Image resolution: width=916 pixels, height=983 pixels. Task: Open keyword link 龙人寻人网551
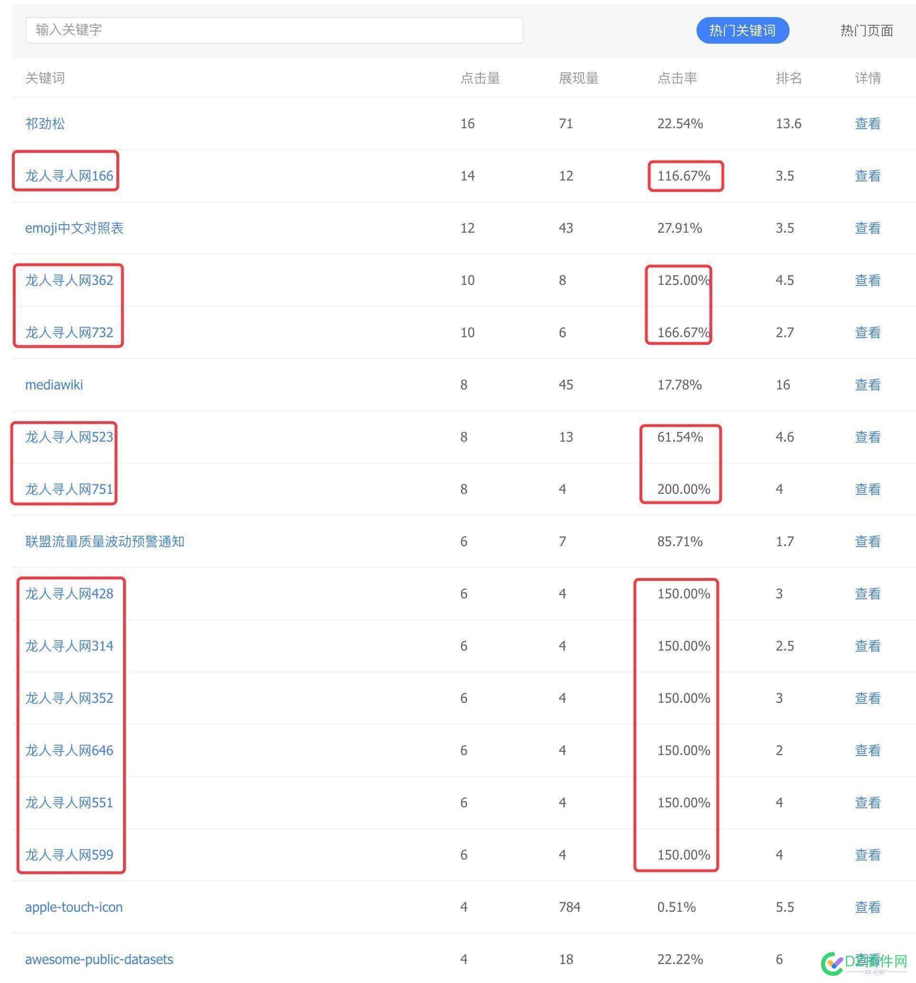pos(69,803)
